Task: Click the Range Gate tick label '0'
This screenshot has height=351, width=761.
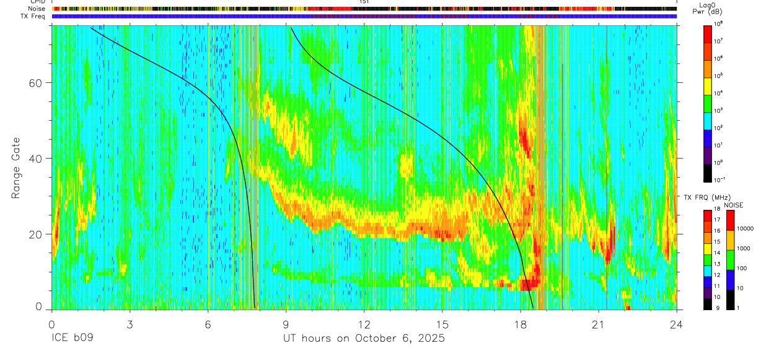Action: (39, 306)
